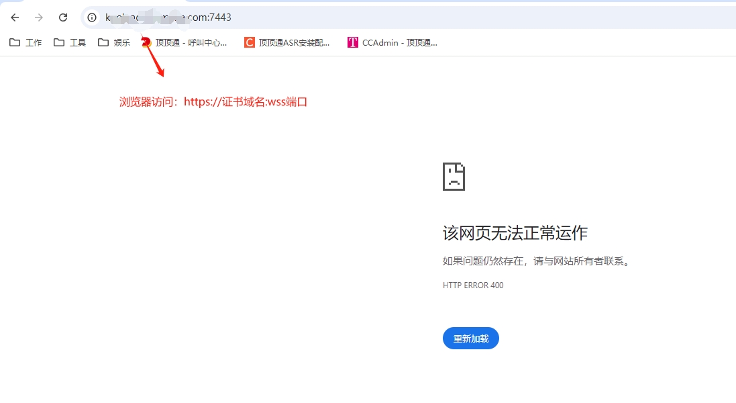Click the broken page error icon
Screen dimensions: 736x403
point(454,177)
